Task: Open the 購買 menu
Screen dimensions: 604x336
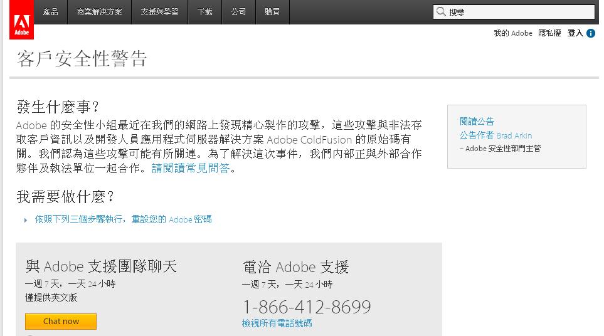Action: pos(272,12)
